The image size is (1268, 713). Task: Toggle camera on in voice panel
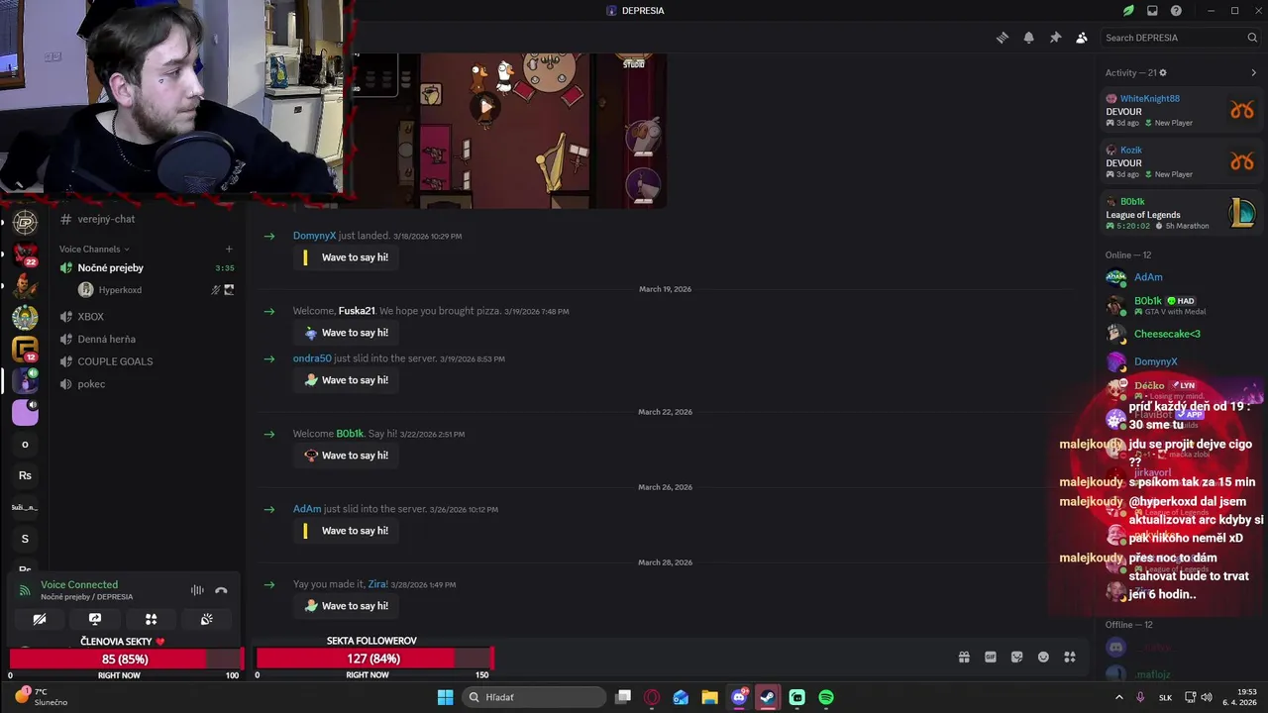40,619
